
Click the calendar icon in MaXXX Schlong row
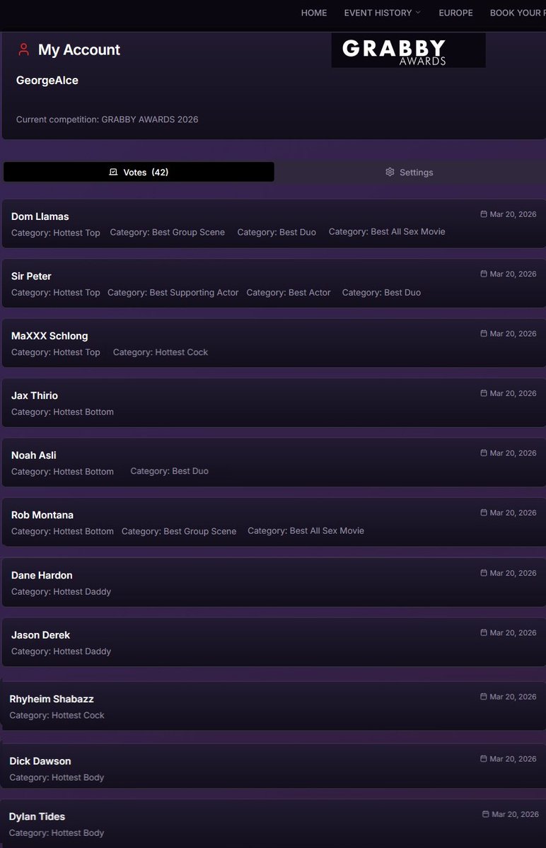pyautogui.click(x=484, y=333)
